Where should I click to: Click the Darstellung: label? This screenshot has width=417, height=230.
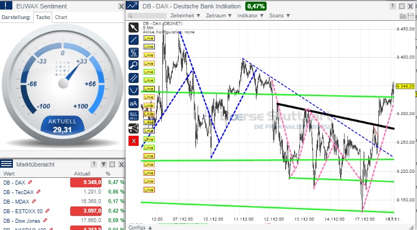[16, 17]
